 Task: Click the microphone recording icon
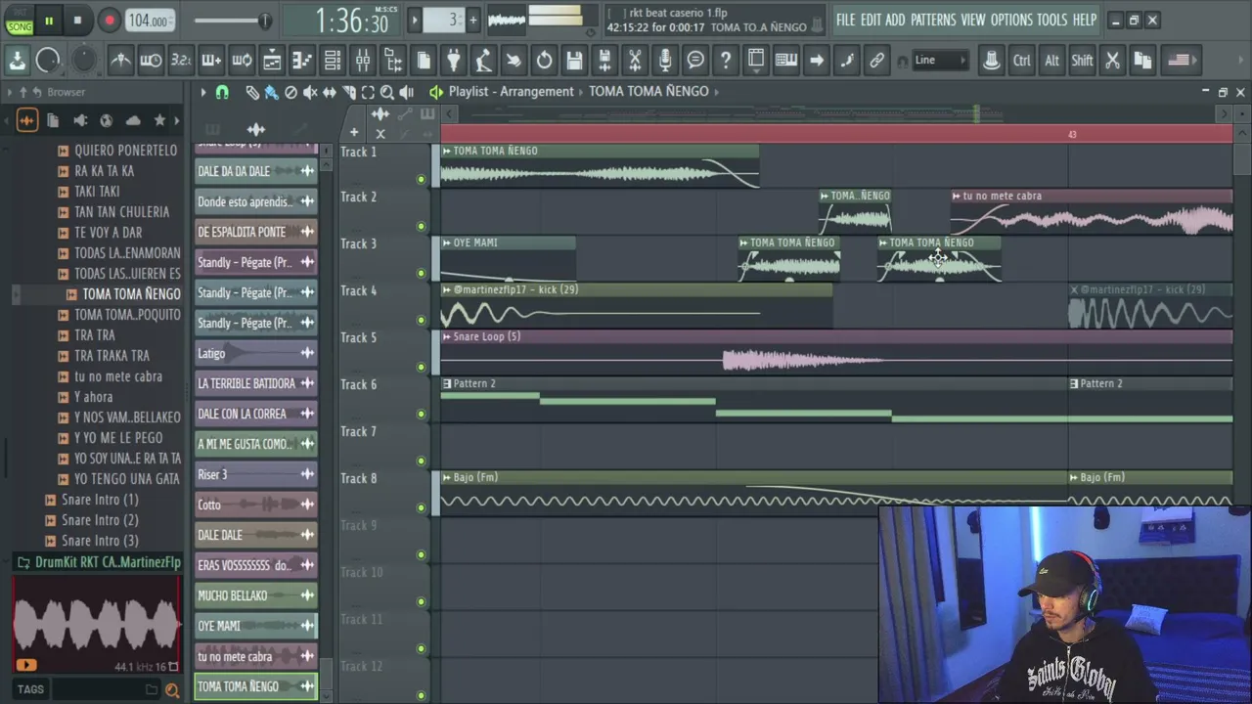(665, 61)
